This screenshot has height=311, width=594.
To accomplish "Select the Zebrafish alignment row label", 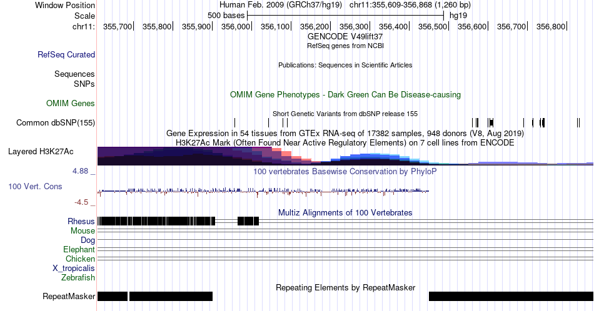I will click(78, 278).
